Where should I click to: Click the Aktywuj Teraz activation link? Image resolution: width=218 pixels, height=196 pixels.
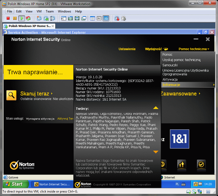coord(65,119)
